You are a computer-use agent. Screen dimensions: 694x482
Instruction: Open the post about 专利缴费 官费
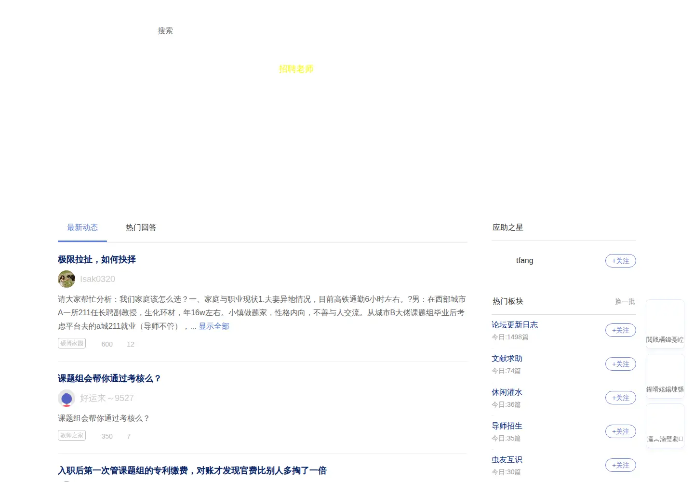[192, 470]
